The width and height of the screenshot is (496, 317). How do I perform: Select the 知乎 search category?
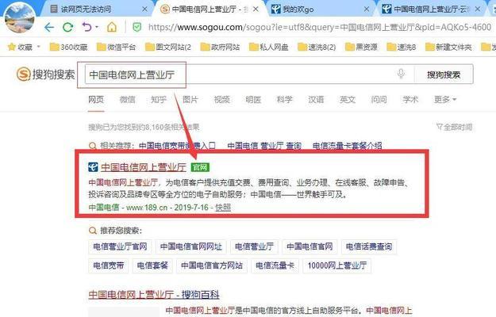tap(159, 100)
